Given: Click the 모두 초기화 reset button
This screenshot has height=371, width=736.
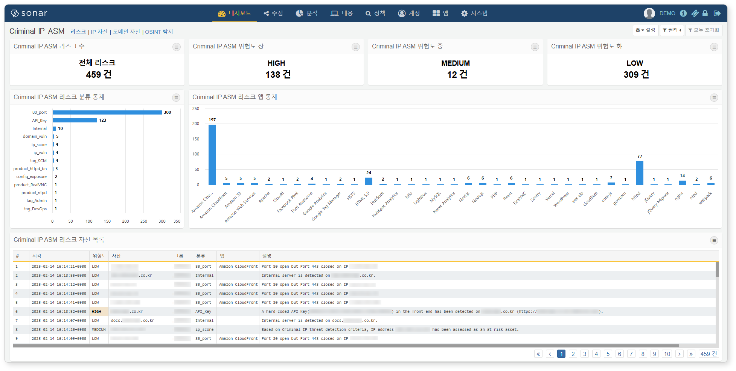Looking at the screenshot, I should [x=704, y=30].
